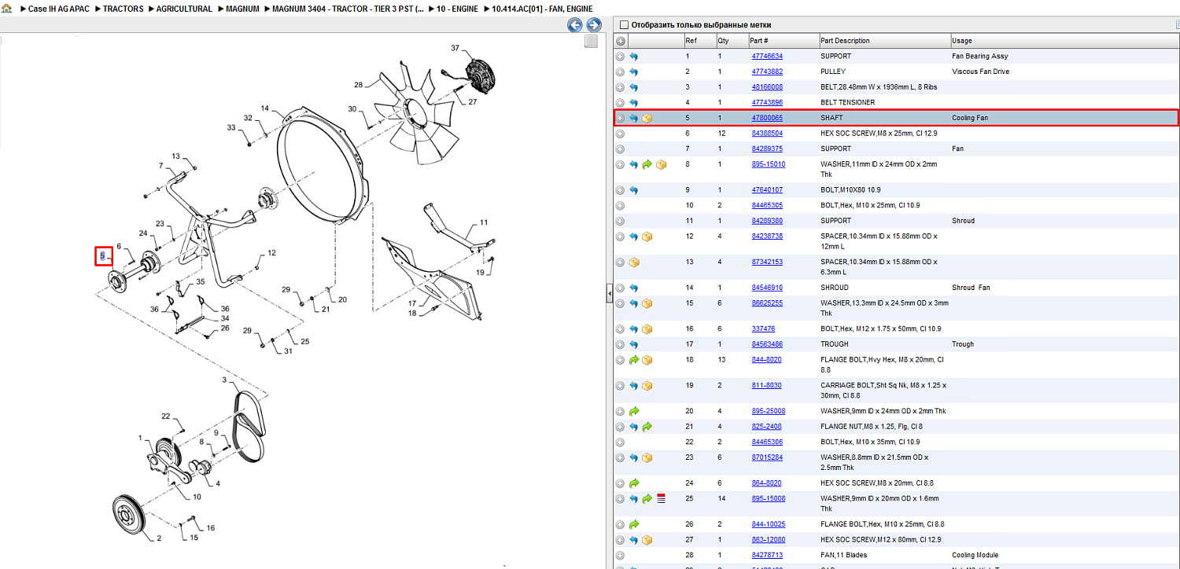
Task: Open part number link 47800065
Action: point(767,119)
